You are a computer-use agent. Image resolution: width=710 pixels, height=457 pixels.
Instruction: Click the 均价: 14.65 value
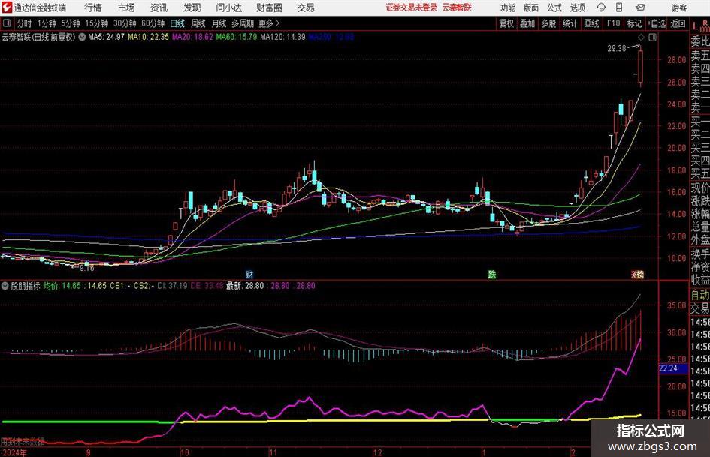(62, 286)
